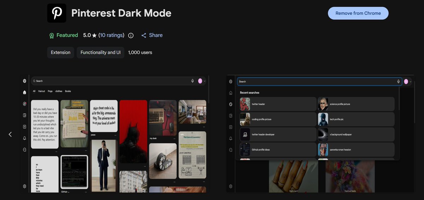Open the Functionality and UI category chip
The height and width of the screenshot is (200, 424).
[100, 52]
